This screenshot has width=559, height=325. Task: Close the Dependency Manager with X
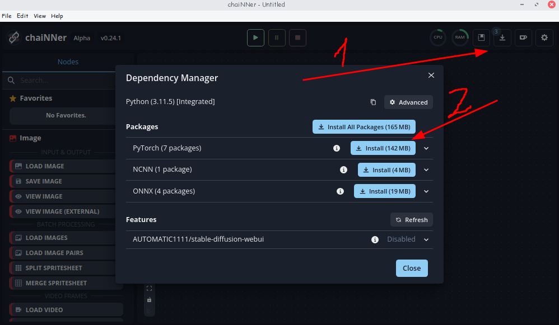(431, 75)
